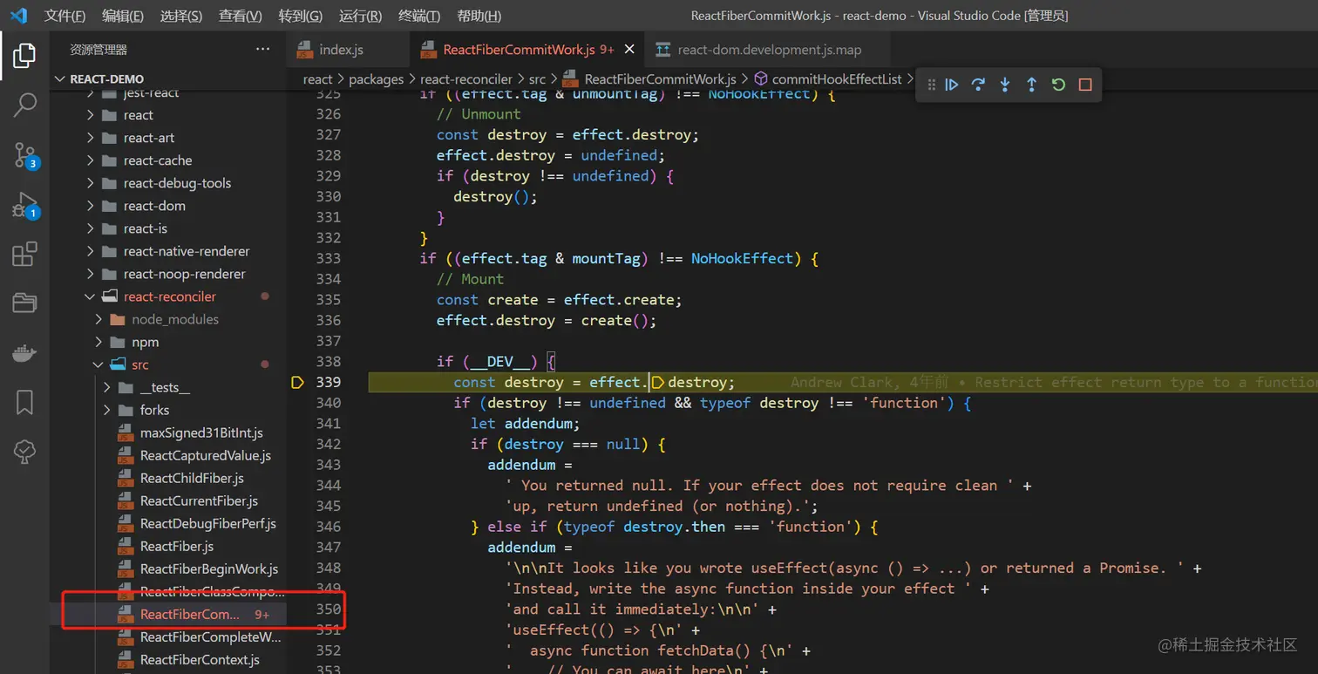Open ReactFiberBeginWork.js in the explorer
1318x674 pixels.
pyautogui.click(x=208, y=568)
